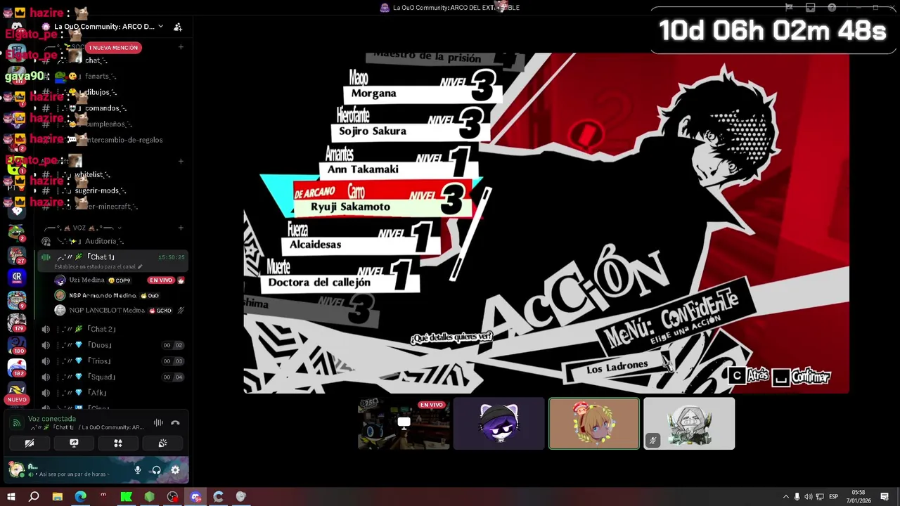Set a channel status under Chat 1

tap(98, 267)
